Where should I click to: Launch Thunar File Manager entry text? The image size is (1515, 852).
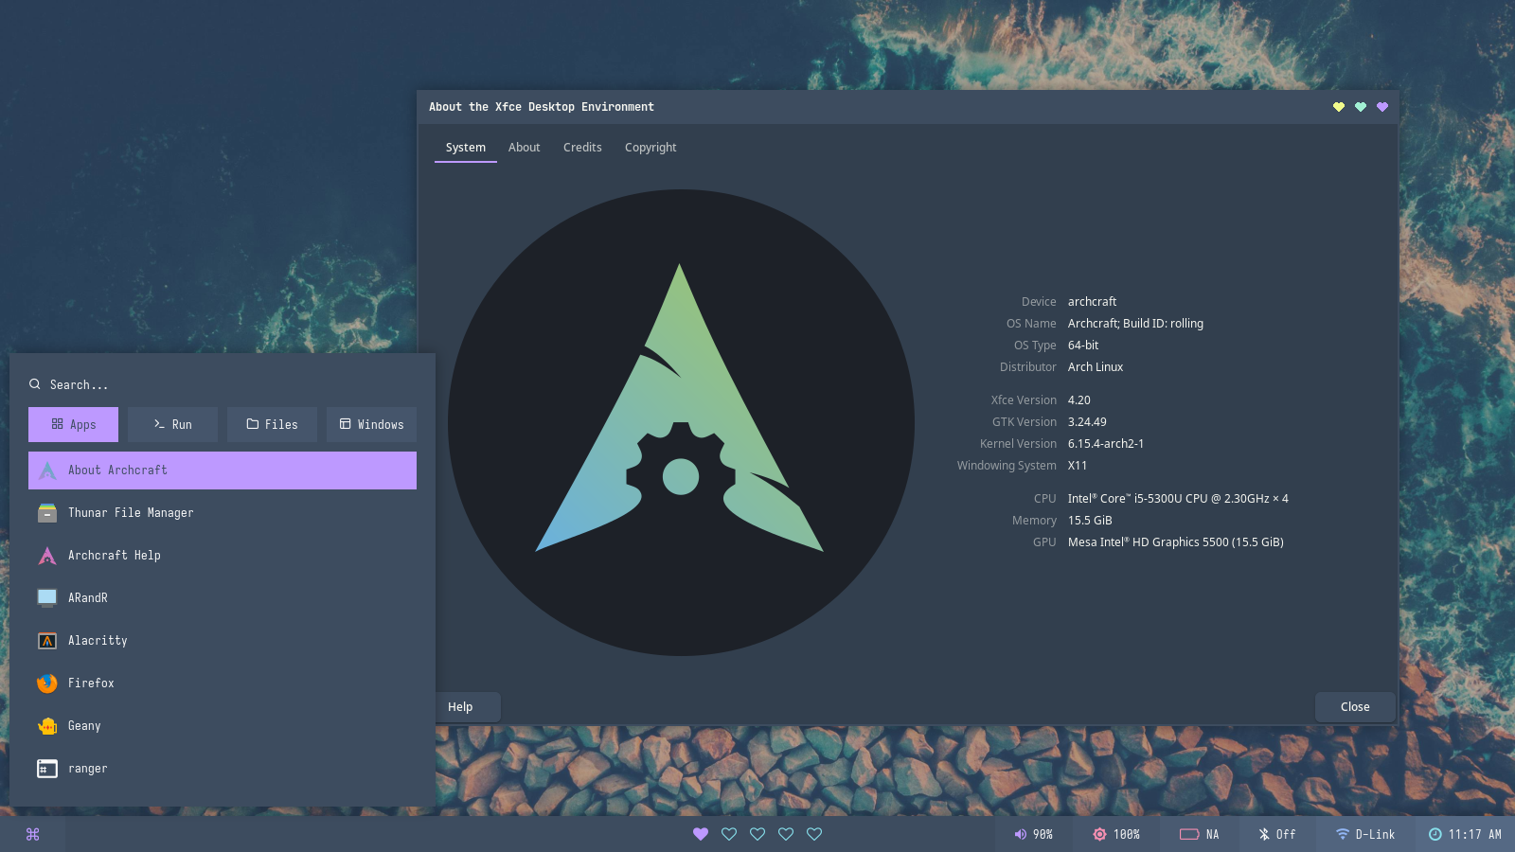click(131, 513)
